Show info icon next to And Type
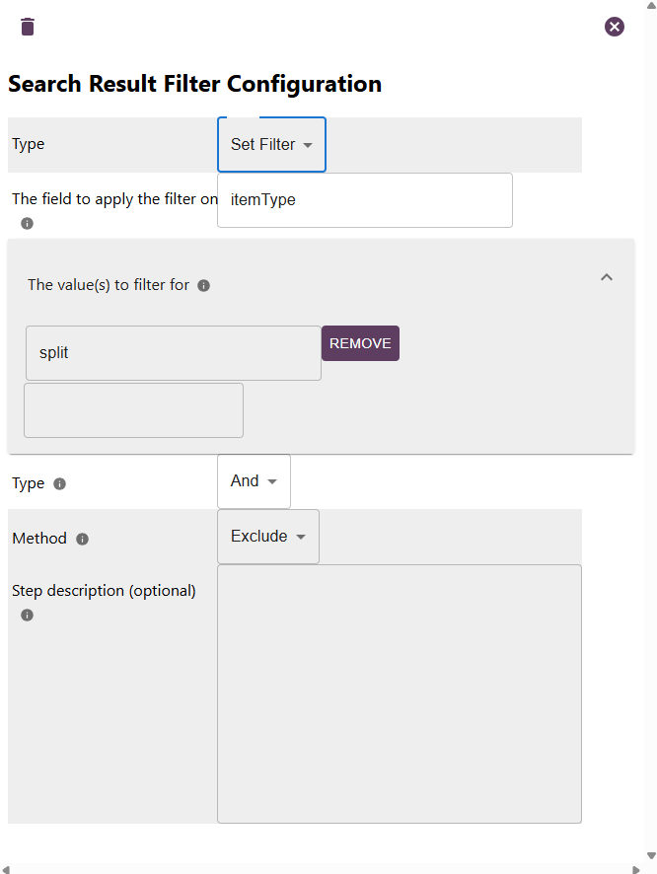657x874 pixels. (x=60, y=484)
